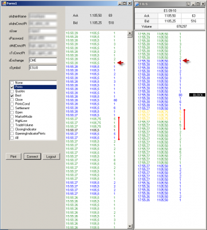Click the sExchange input field
Image resolution: width=207 pixels, height=230 pixels.
pyautogui.click(x=43, y=60)
